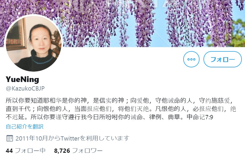
Task: Translate the bio via 自己紹介を翻訳
Action: point(24,126)
